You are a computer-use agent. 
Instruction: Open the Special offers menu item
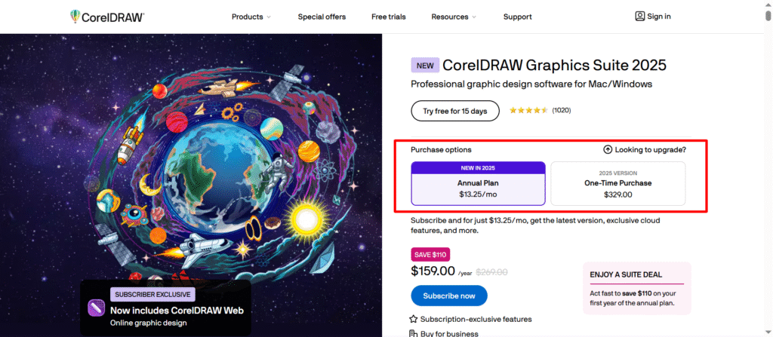pyautogui.click(x=322, y=17)
